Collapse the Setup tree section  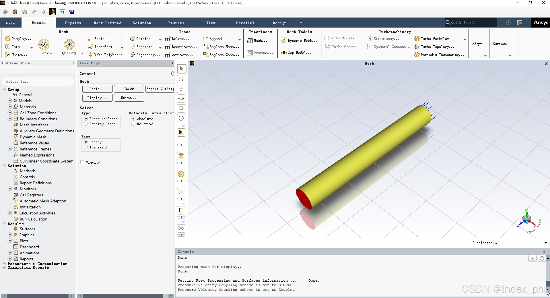(x=4, y=90)
